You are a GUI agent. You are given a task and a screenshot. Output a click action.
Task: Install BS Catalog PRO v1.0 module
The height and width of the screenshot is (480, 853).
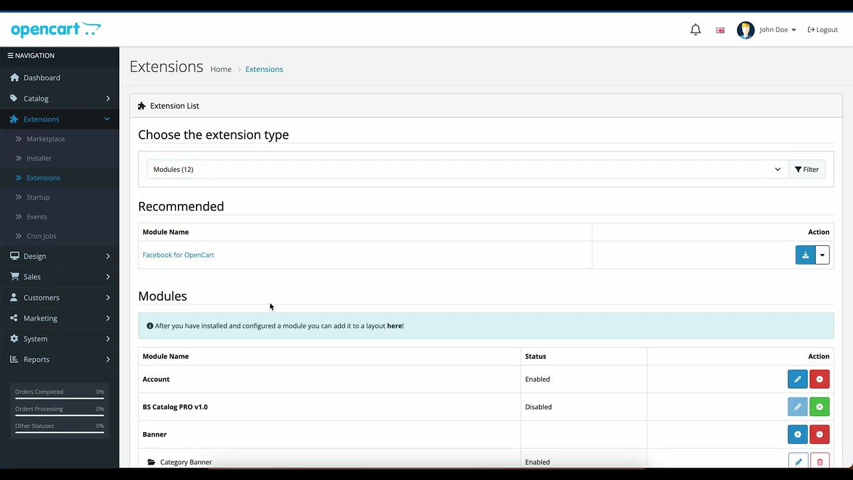(x=820, y=407)
